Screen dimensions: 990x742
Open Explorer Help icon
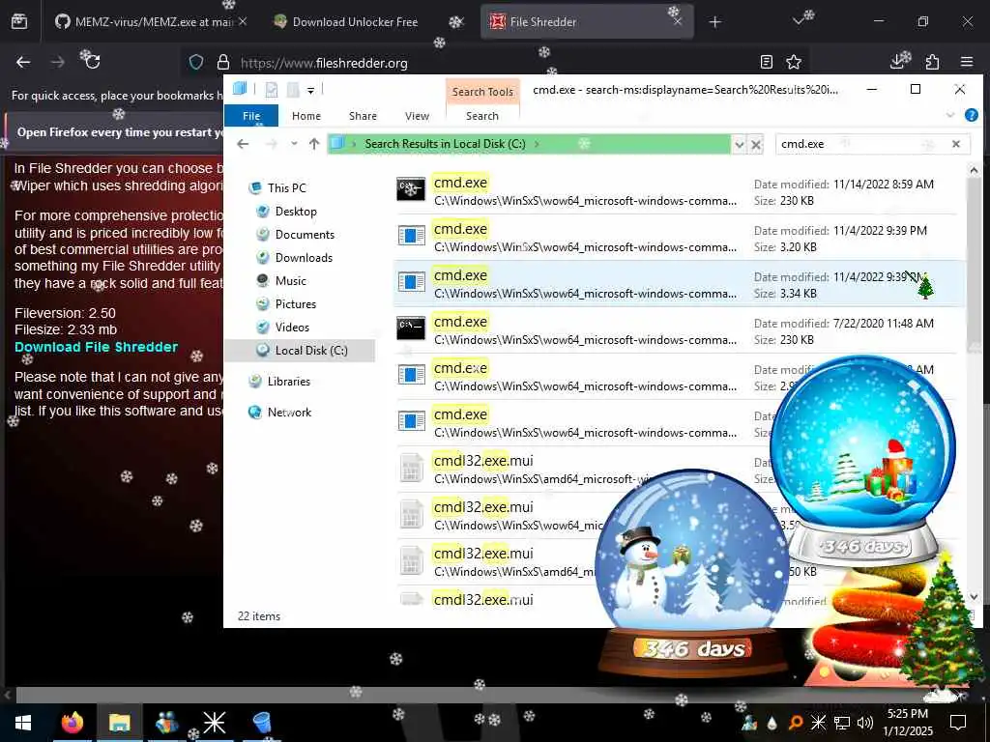tap(971, 115)
